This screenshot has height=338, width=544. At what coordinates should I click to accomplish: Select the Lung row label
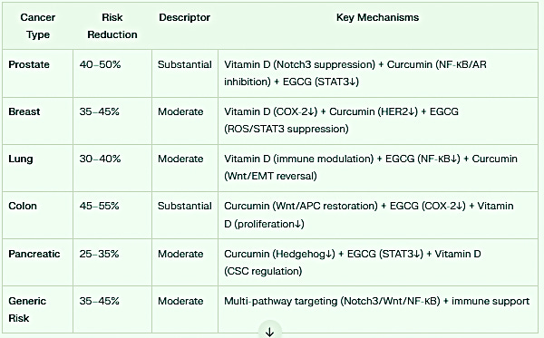[21, 159]
